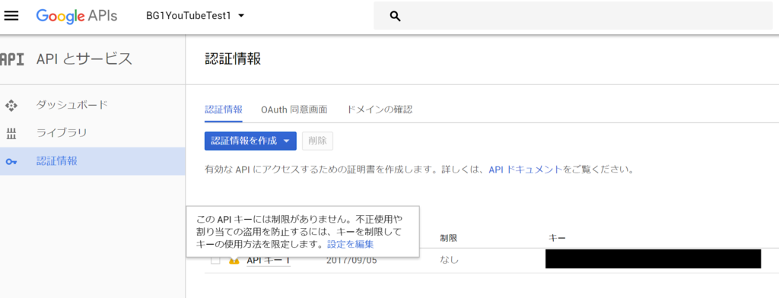Select the 認証情報 tab
The width and height of the screenshot is (779, 298).
[224, 109]
